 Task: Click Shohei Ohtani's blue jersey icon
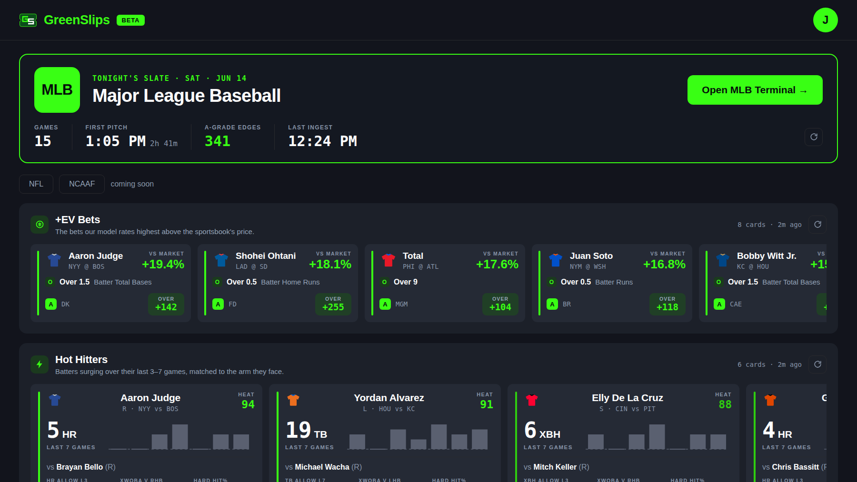221,260
